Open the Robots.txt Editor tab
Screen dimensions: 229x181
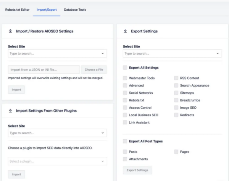click(x=16, y=9)
